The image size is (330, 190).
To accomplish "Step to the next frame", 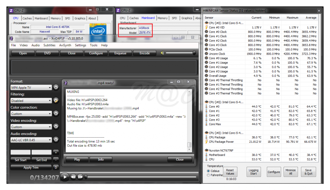I will (80, 176).
